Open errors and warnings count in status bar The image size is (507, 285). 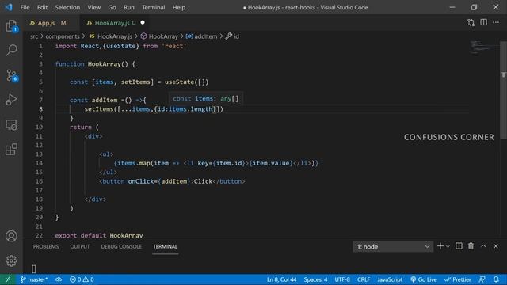(82, 279)
